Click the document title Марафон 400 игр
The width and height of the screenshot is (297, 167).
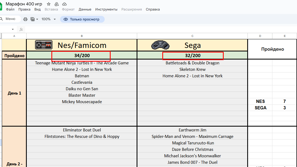24,4
